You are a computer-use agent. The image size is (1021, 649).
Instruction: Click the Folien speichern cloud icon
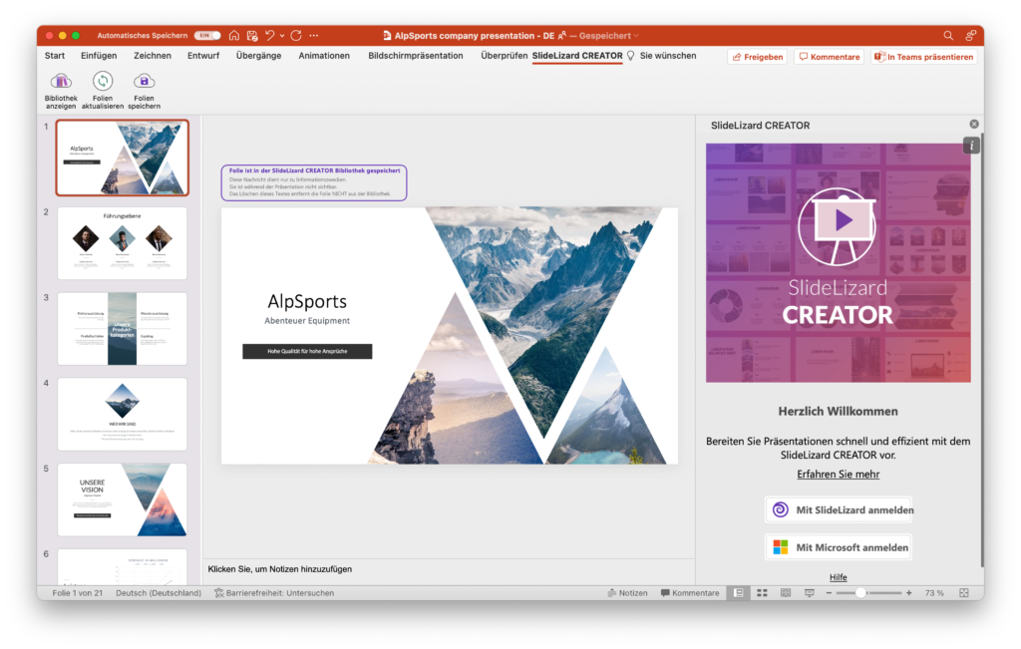[x=144, y=82]
